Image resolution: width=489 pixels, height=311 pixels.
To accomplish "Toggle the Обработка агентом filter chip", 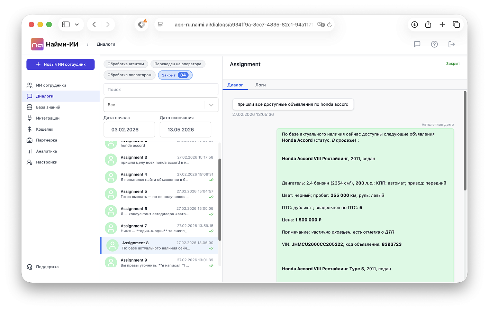I will click(x=126, y=64).
